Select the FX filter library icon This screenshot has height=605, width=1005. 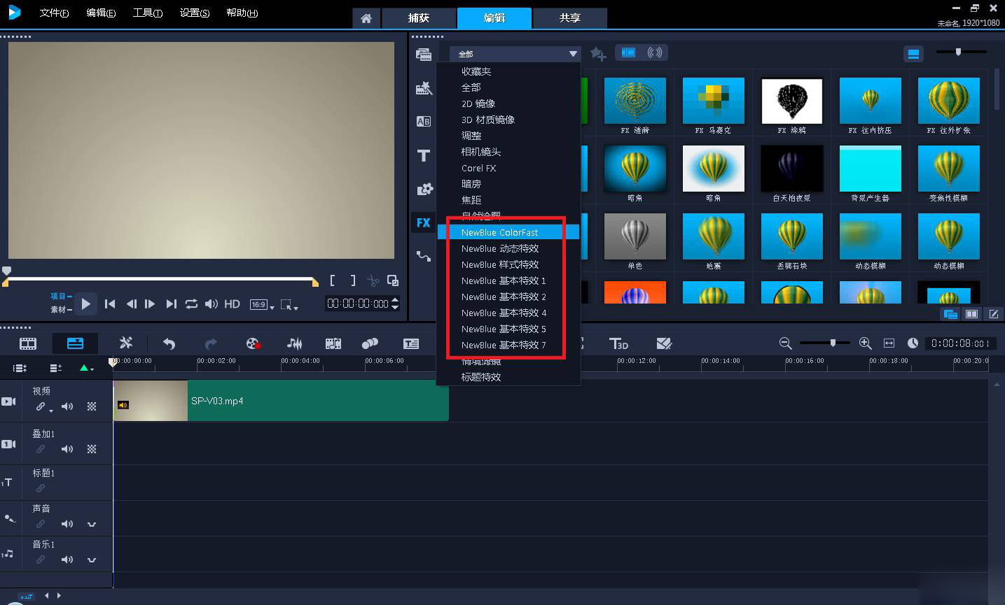point(423,222)
